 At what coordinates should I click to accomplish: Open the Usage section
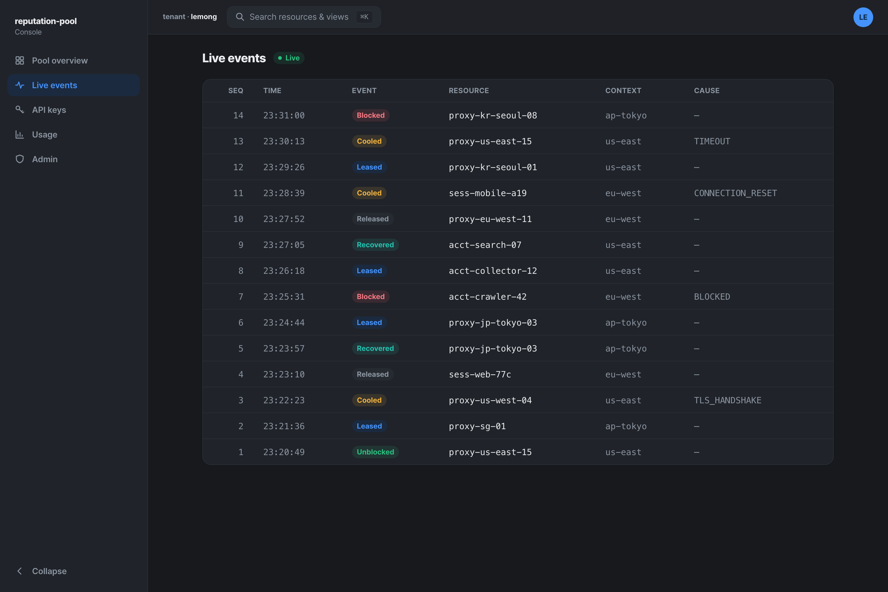pyautogui.click(x=74, y=134)
